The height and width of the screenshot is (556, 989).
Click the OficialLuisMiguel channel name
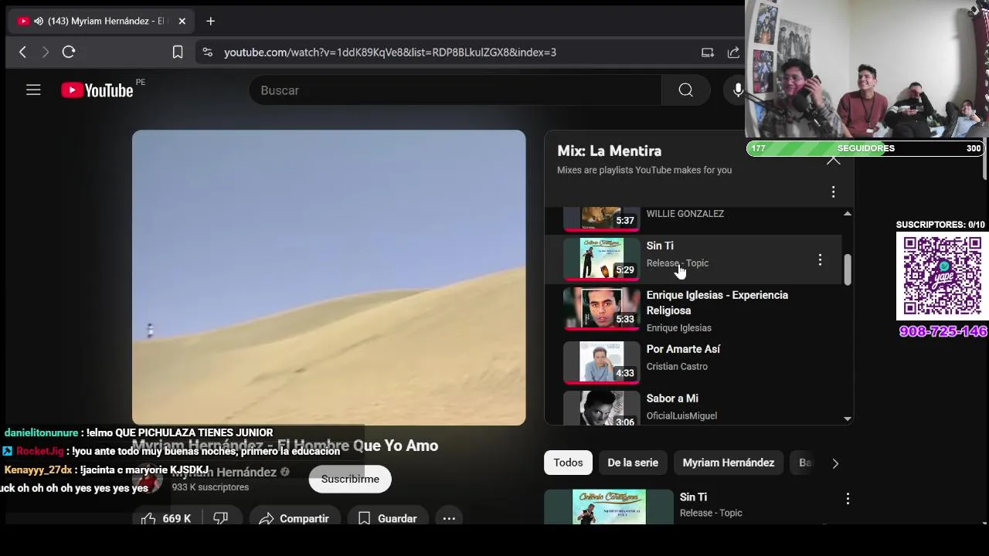[x=681, y=415]
